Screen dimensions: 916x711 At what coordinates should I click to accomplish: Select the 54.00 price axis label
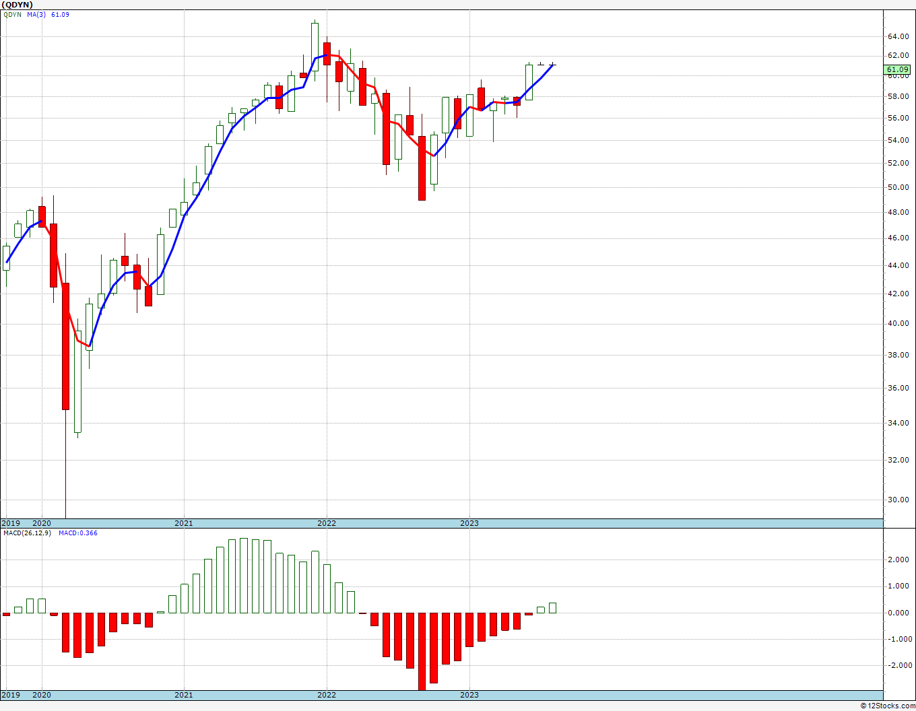(x=898, y=140)
